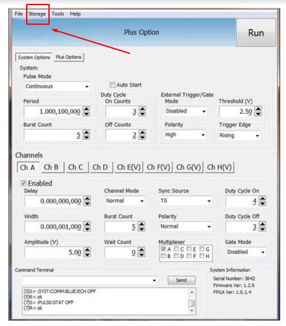
Task: Click the Command Terminal log scrollbar thumb
Action: [x=191, y=303]
